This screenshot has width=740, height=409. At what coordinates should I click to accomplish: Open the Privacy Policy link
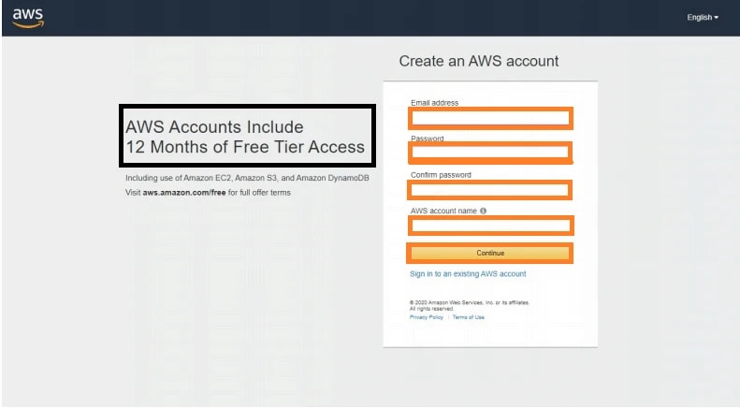[x=427, y=317]
